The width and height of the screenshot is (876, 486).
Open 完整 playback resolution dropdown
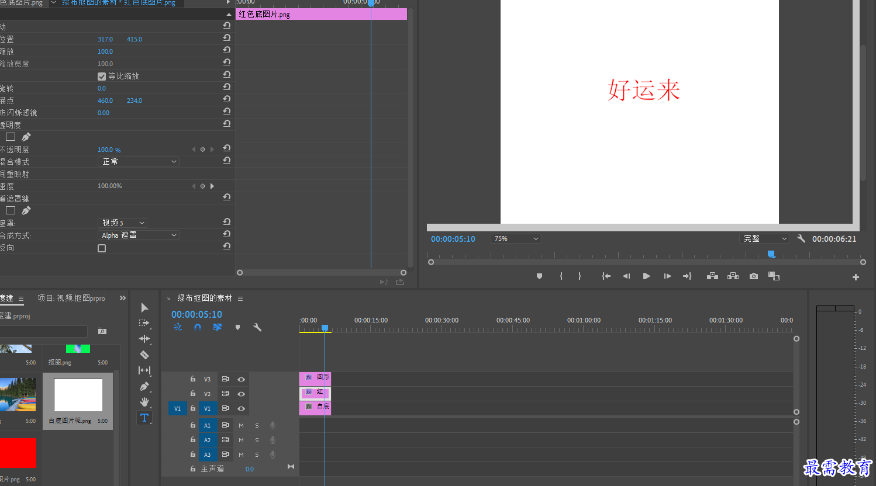pyautogui.click(x=765, y=239)
